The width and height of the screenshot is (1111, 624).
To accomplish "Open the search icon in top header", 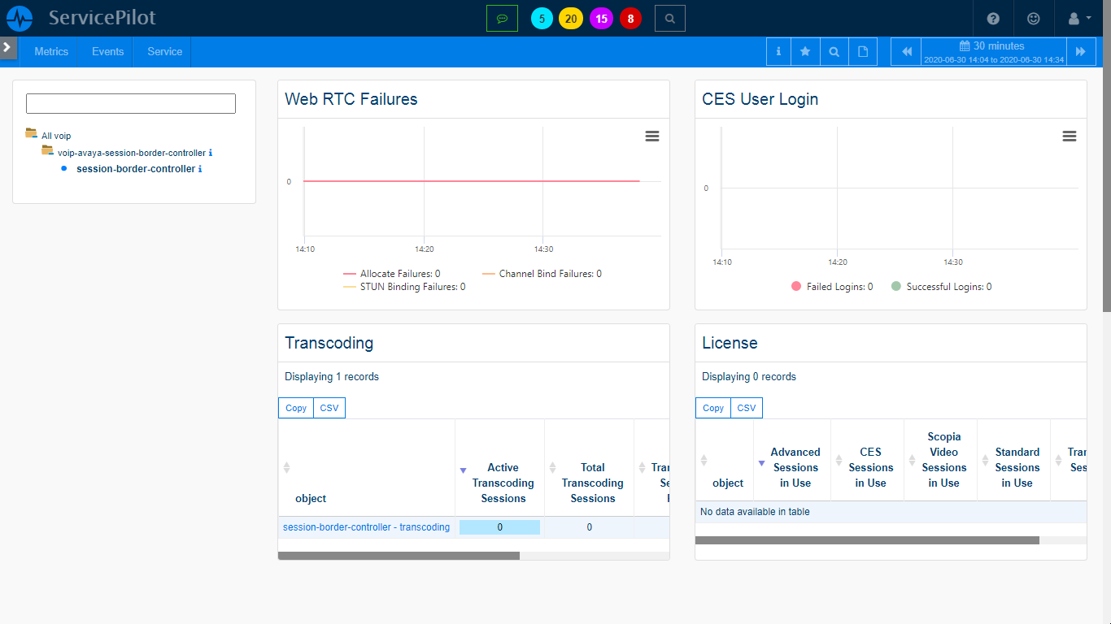I will 669,18.
